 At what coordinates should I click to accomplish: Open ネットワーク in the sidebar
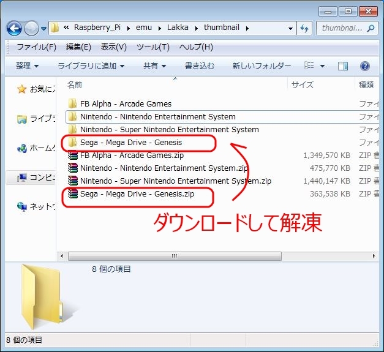coord(36,207)
